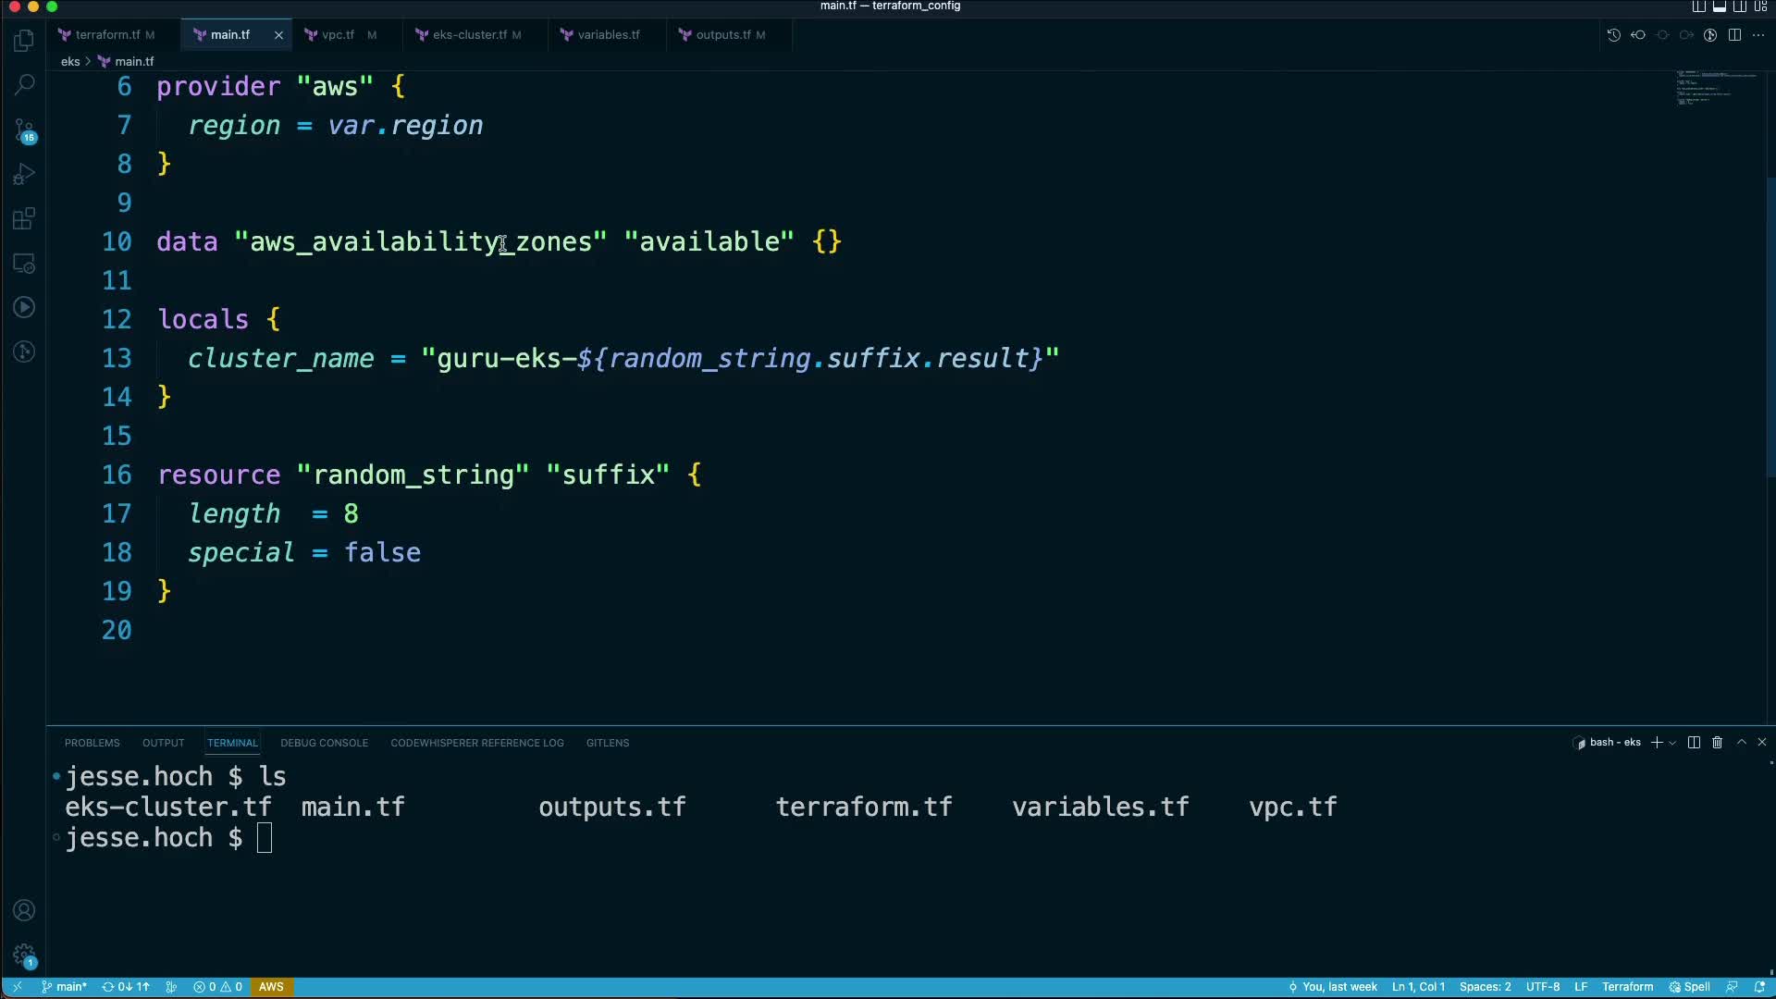1776x999 pixels.
Task: Open the Source Control view
Action: click(x=25, y=129)
